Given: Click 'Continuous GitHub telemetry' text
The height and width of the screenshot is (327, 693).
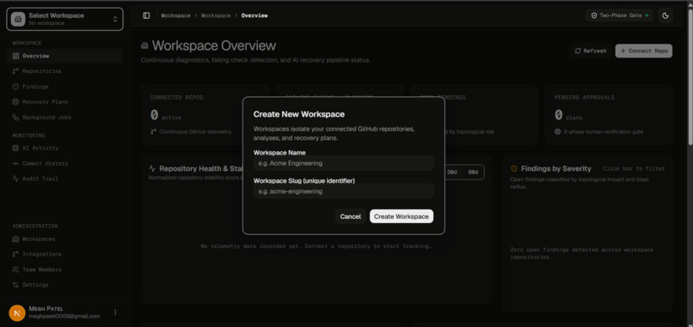Looking at the screenshot, I should tap(195, 132).
